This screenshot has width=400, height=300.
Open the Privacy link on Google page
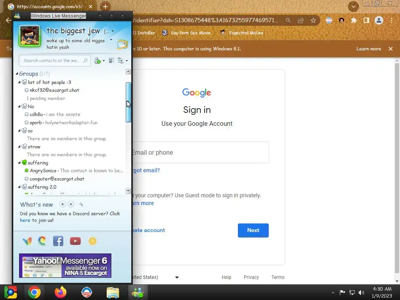coord(251,277)
